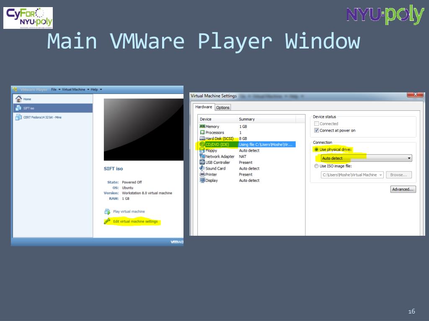The image size is (429, 321).
Task: Click the wrench icon for editing settings
Action: [107, 222]
